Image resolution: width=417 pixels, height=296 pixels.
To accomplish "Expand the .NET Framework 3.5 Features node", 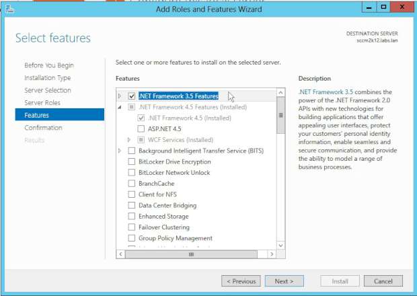I will tap(120, 96).
